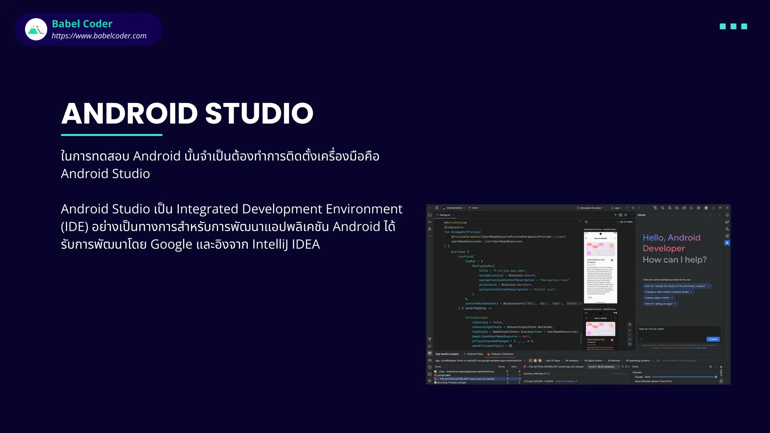This screenshot has width=770, height=433.
Task: Open the Project folder tool window icon
Action: coord(430,215)
